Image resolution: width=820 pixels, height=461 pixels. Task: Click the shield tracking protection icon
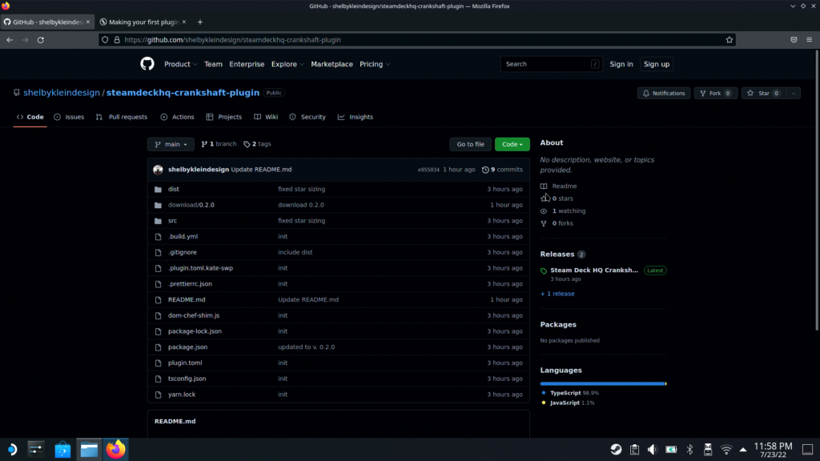(105, 40)
